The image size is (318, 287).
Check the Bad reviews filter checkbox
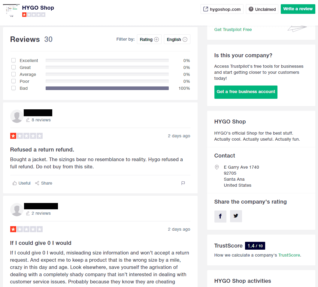point(13,88)
